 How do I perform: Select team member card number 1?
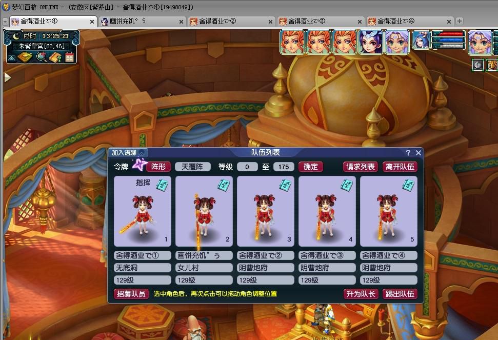142,211
